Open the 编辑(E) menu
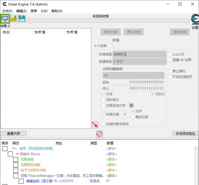This screenshot has width=199, height=185. coord(21,11)
